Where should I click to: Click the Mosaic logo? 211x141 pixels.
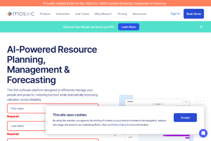tap(21, 14)
